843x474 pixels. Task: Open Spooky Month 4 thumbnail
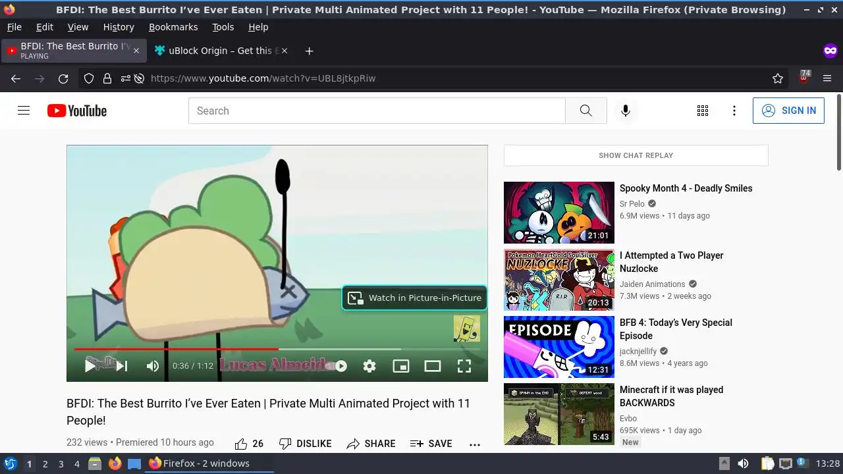pos(559,213)
